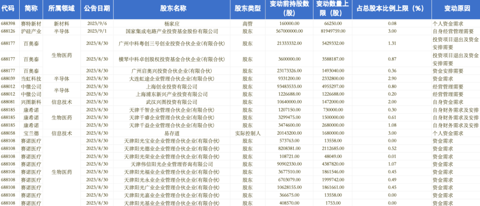Click the 股东类型 column header
This screenshot has height=206, width=480.
point(247,9)
